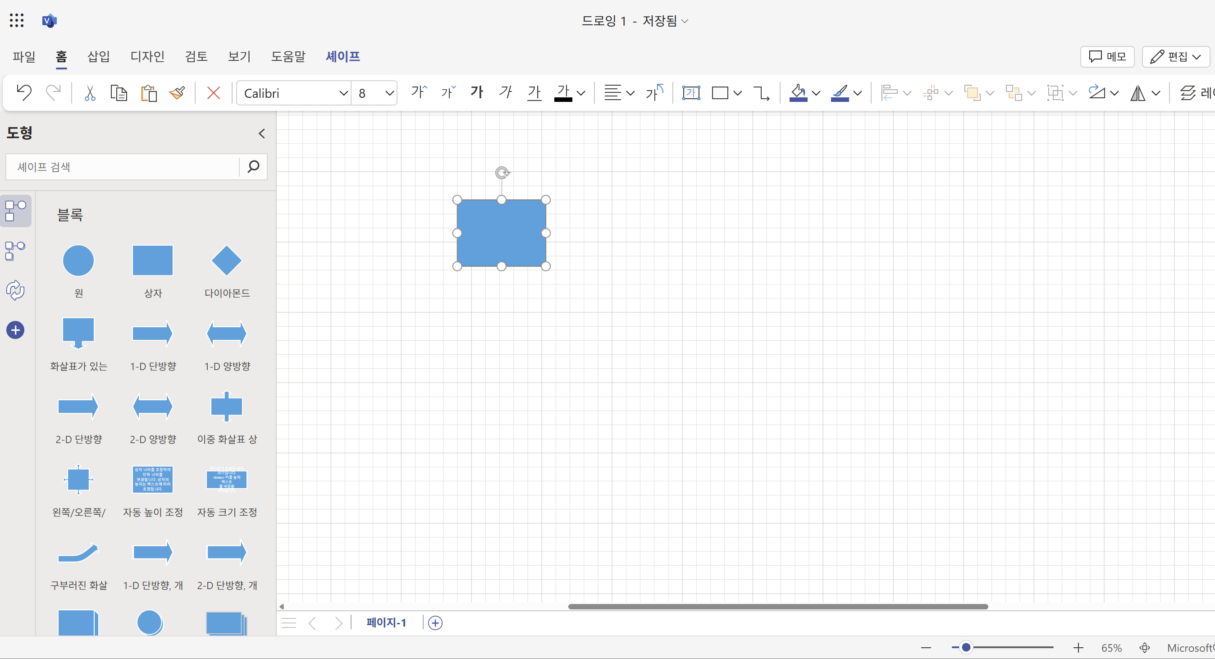Open font color dropdown arrow
Screen dimensions: 1215x659
pos(581,93)
